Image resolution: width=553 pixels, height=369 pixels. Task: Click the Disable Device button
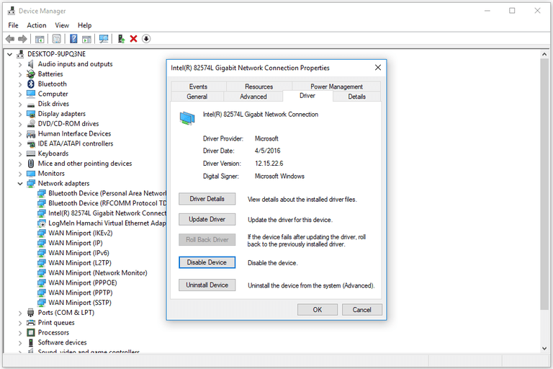click(207, 262)
